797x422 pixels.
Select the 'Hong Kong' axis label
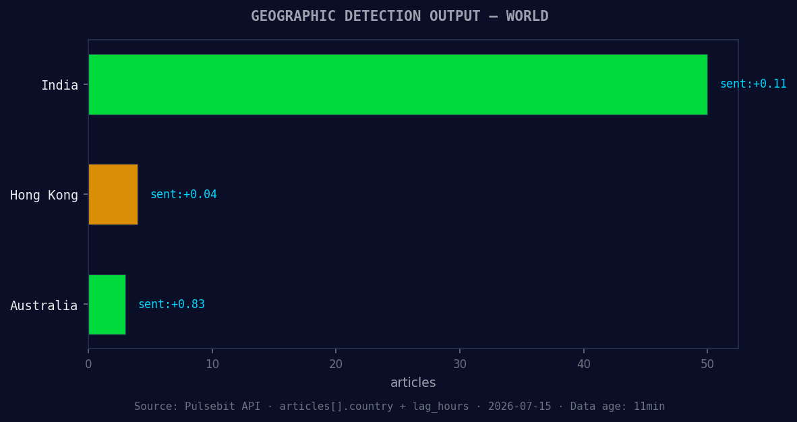pyautogui.click(x=45, y=195)
